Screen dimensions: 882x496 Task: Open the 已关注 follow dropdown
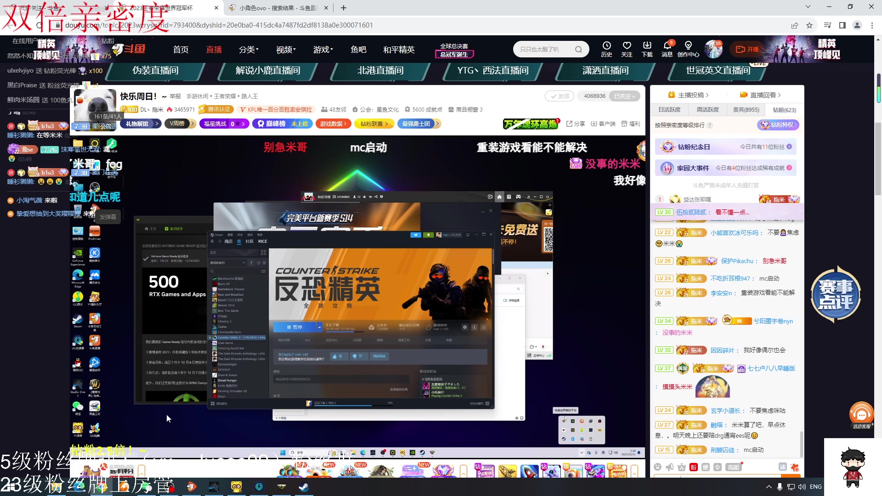[x=624, y=96]
